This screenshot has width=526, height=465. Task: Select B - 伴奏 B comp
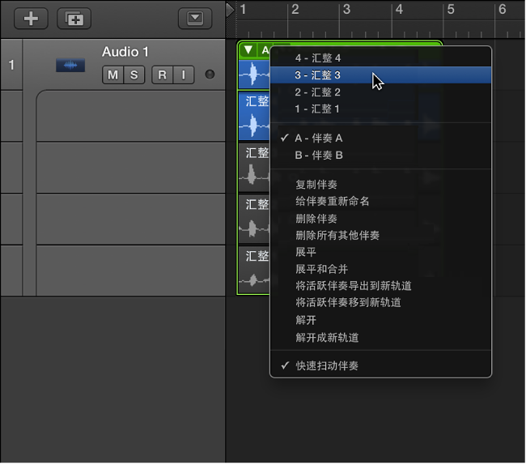pyautogui.click(x=319, y=155)
